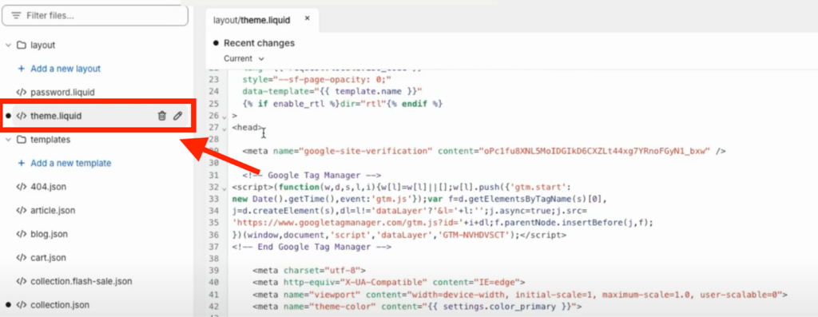Delete theme.liquid using trash icon
This screenshot has height=317, width=818.
(161, 116)
